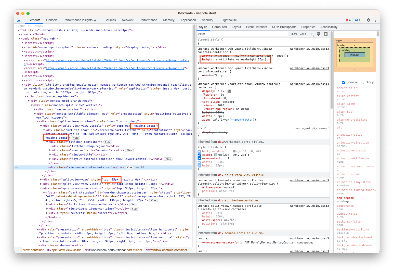Screen dimensions: 394x272
Task: Click the 4-errors badge counter
Action: tap(348, 20)
